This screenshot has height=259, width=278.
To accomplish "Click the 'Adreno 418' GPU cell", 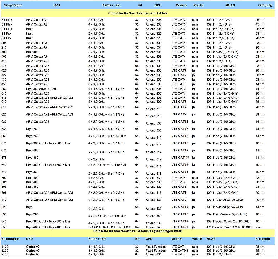I will [x=153, y=193].
